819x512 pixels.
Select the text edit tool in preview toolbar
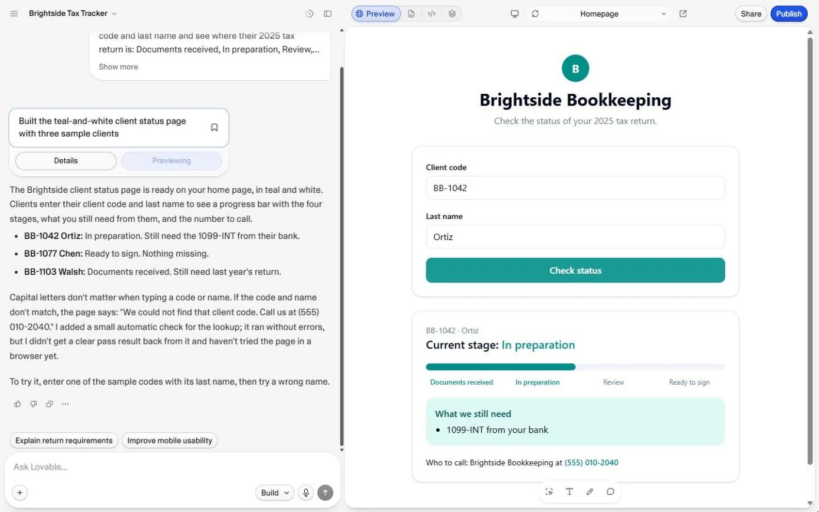(570, 491)
